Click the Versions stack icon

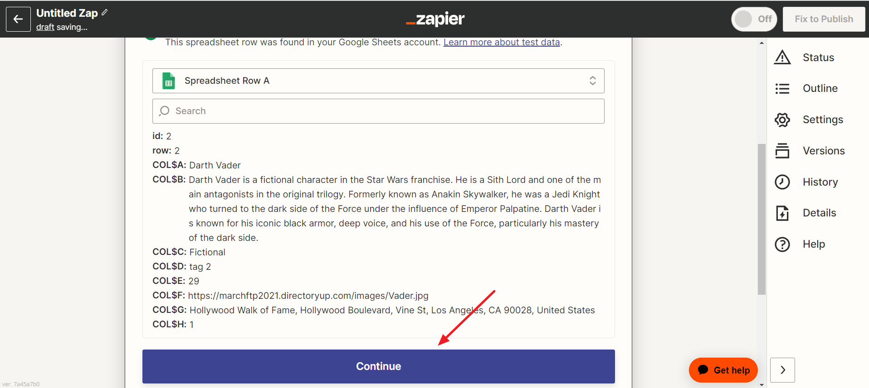coord(782,151)
